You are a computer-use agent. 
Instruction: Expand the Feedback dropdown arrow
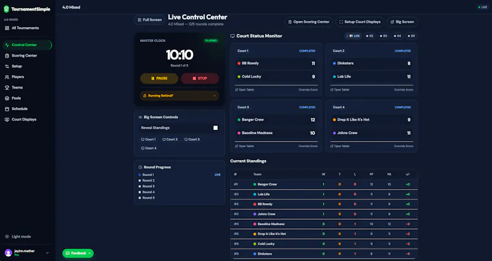coord(89,253)
